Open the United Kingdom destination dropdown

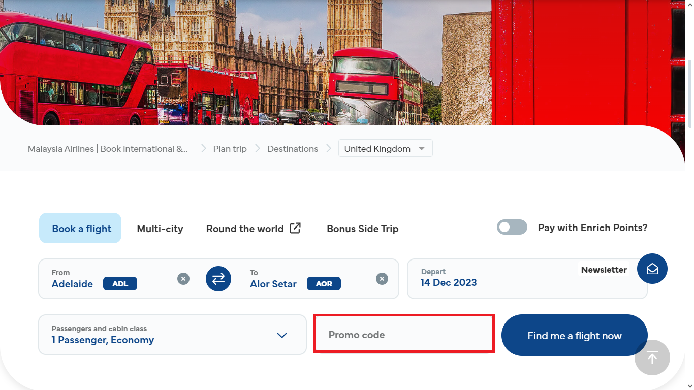pos(385,149)
